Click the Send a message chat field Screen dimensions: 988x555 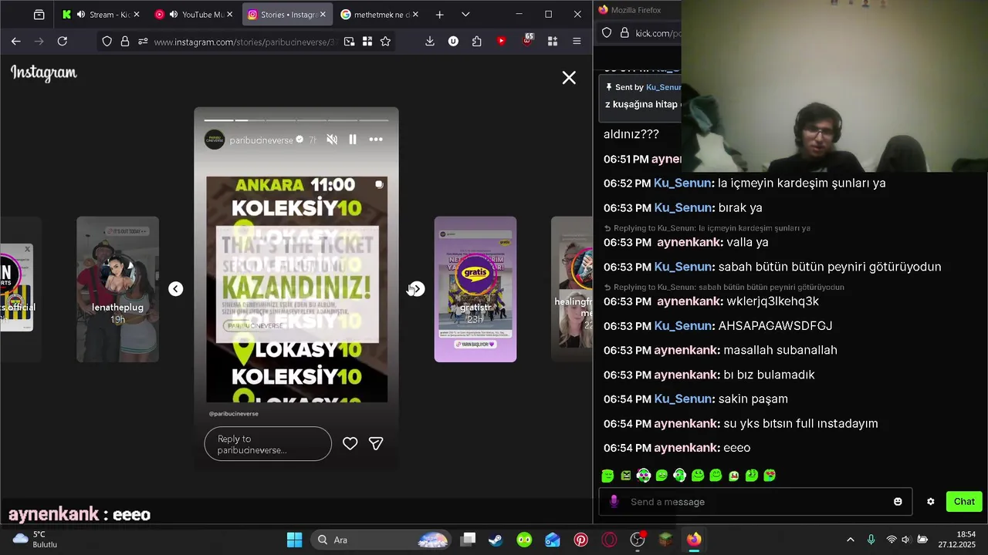(x=755, y=502)
